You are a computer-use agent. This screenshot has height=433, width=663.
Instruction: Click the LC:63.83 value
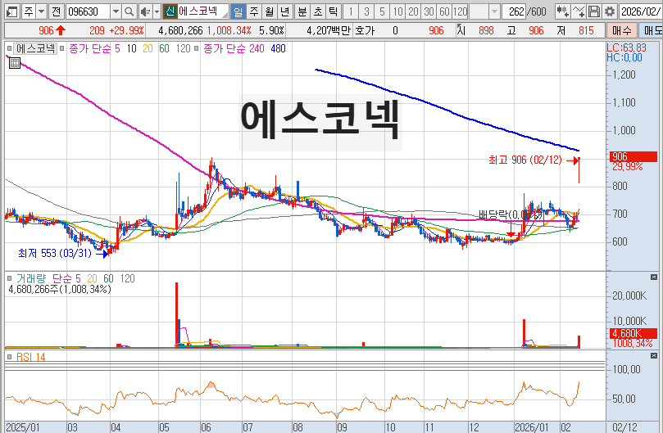coord(626,47)
